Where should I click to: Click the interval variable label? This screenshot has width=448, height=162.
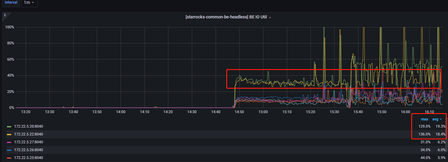[11, 2]
